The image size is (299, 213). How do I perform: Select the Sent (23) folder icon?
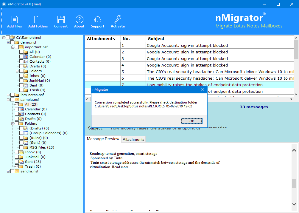21,162
